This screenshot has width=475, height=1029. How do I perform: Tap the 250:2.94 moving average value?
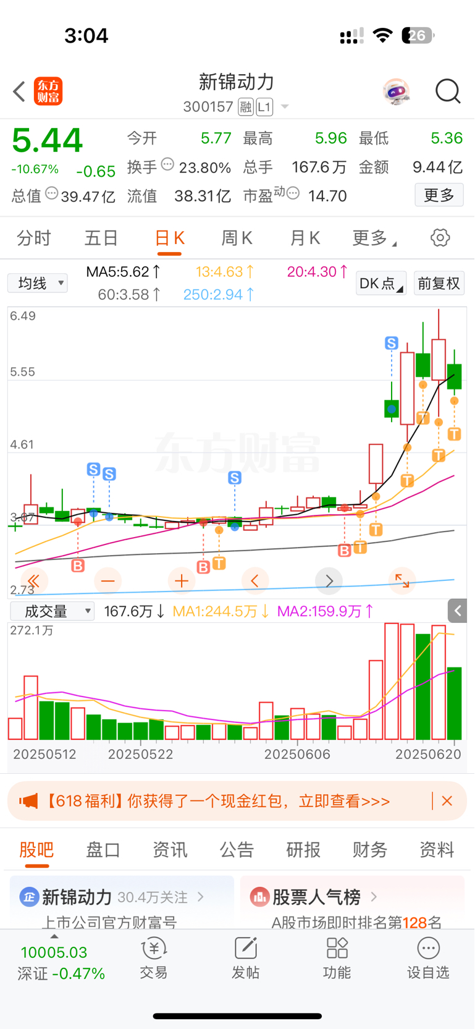coord(219,294)
